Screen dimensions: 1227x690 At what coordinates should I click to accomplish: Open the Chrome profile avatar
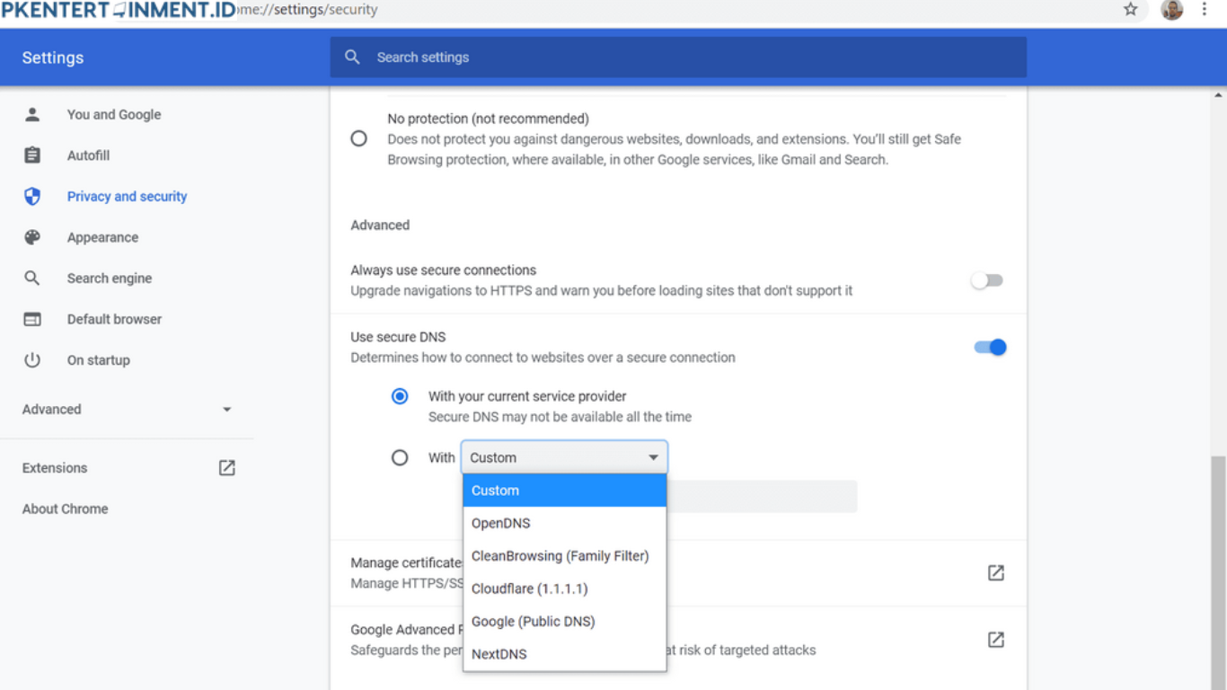[1171, 10]
